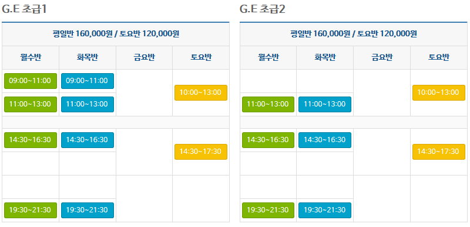Select 11:00~13:00 화목반 slot in 초급2
This screenshot has height=227, width=470.
pos(325,104)
